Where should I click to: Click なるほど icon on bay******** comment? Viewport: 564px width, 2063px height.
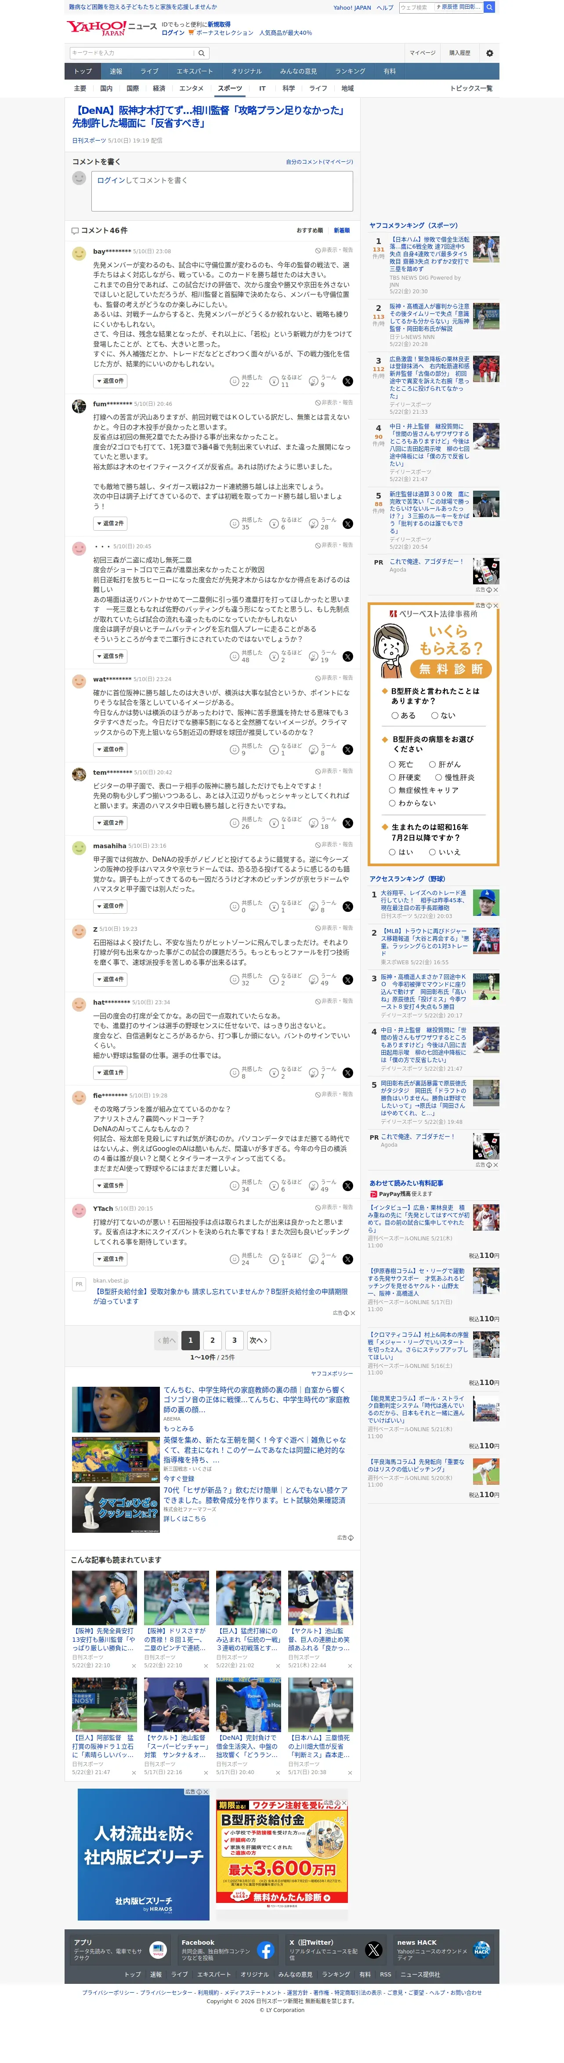[x=274, y=381]
